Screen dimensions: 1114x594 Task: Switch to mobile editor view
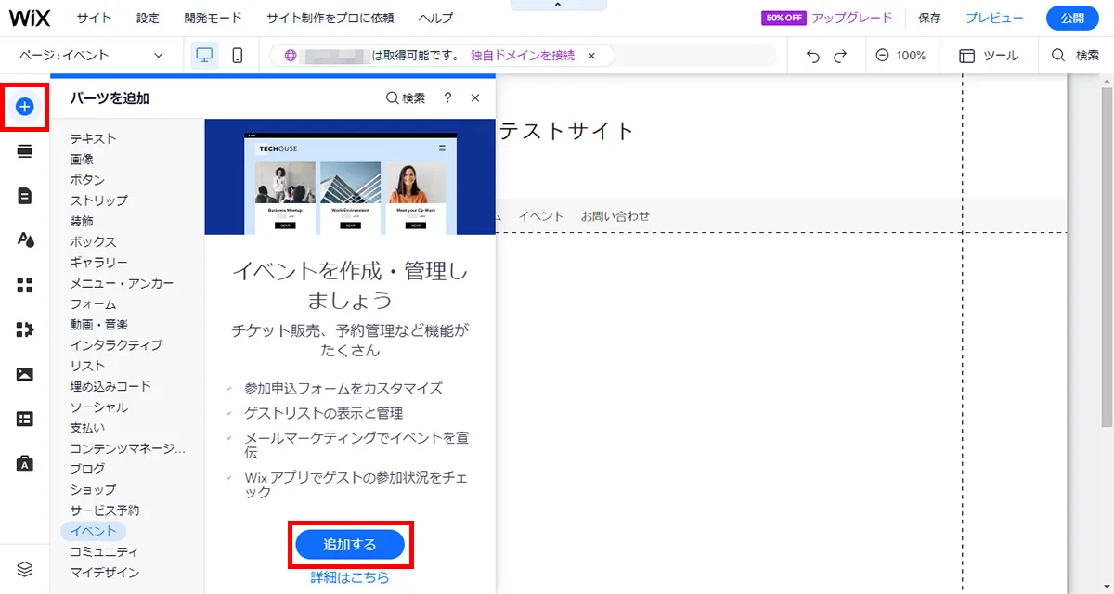237,55
